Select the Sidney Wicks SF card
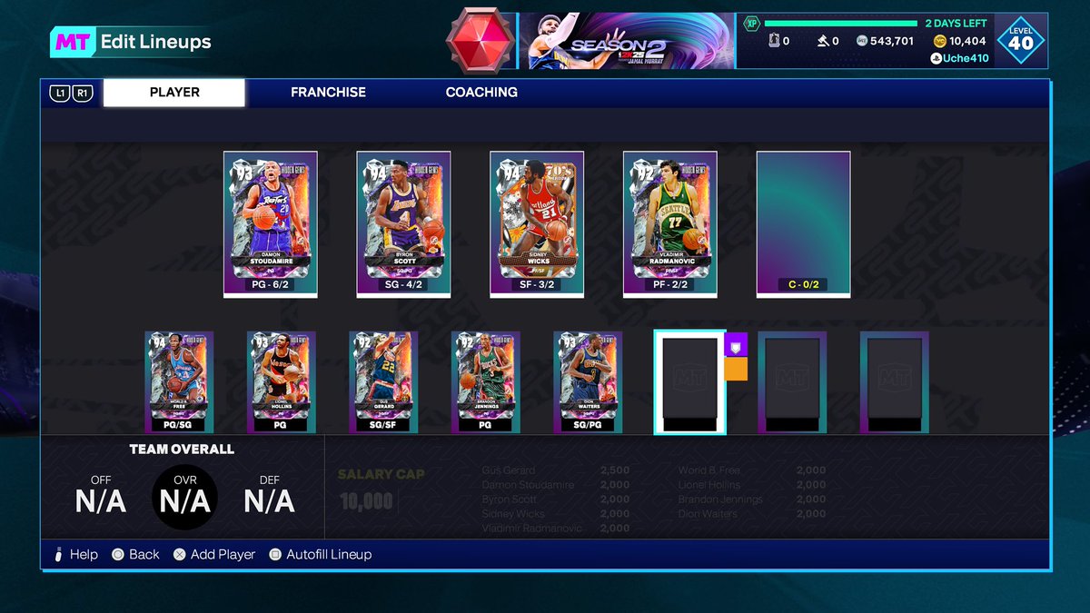This screenshot has width=1090, height=613. 537,224
